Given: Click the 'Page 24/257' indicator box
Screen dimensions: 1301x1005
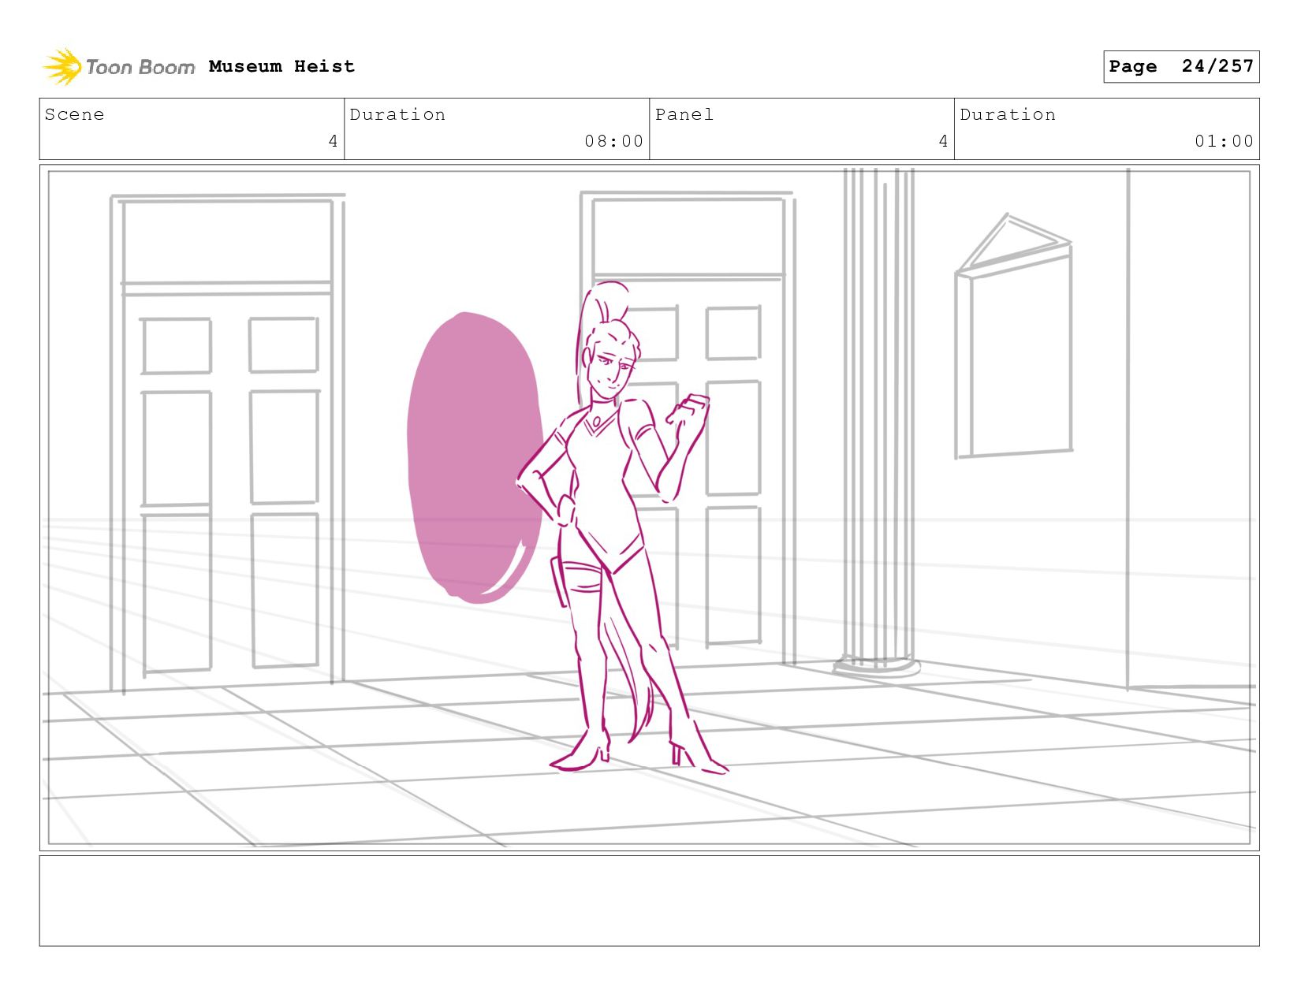Looking at the screenshot, I should tap(1181, 66).
